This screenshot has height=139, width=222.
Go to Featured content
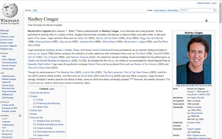[x=7, y=36]
